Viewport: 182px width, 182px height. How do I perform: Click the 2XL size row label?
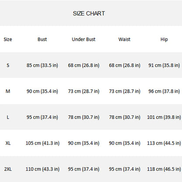coord(8,169)
